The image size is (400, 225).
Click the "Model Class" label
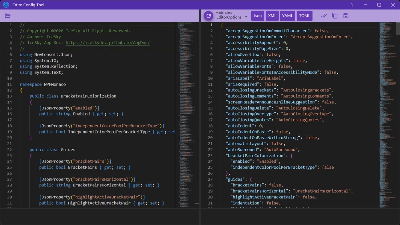point(224,13)
